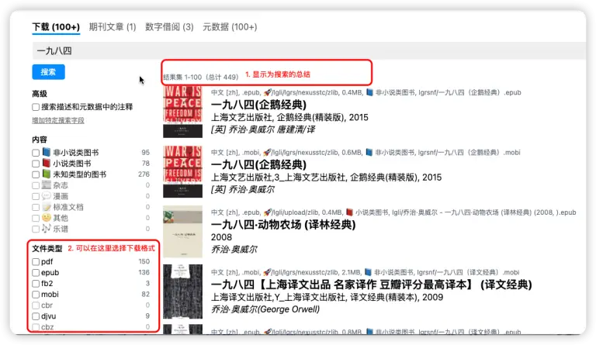Click the speech bubble icon beside 漫画

tap(47, 196)
